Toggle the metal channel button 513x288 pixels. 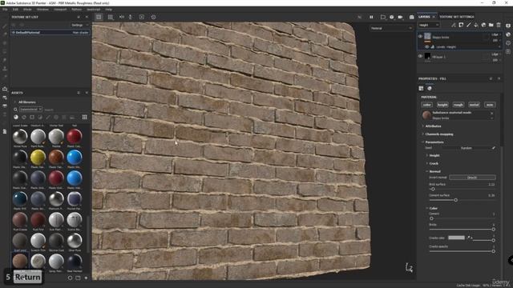pyautogui.click(x=474, y=105)
